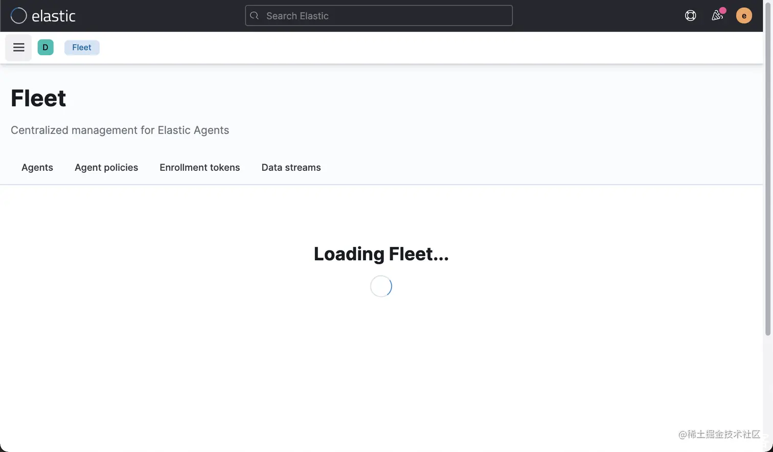
Task: Click the loading spinner
Action: pos(381,286)
